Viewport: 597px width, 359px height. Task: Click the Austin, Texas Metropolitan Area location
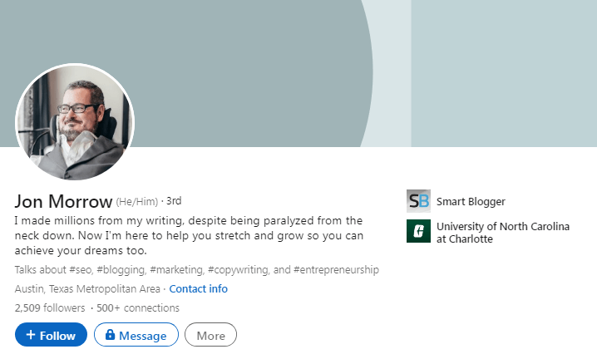(88, 289)
